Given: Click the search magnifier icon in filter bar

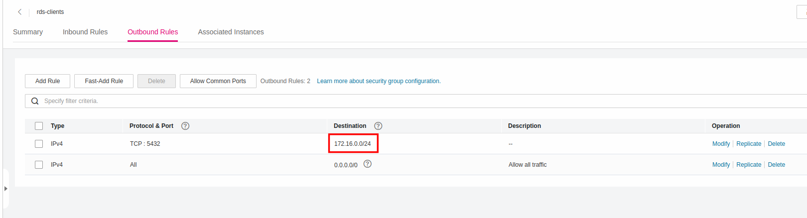Looking at the screenshot, I should tap(35, 101).
